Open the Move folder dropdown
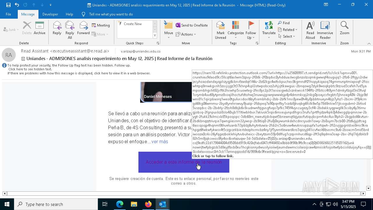The width and height of the screenshot is (373, 210). pos(168,30)
